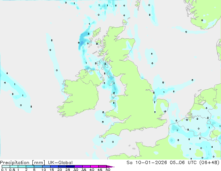Choose the 40–45 mm legend color box
221x171 pixels.
coord(94,166)
